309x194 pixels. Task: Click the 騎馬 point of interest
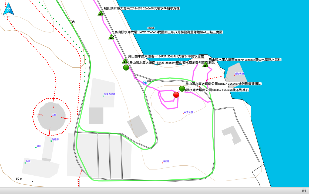pos(38,146)
